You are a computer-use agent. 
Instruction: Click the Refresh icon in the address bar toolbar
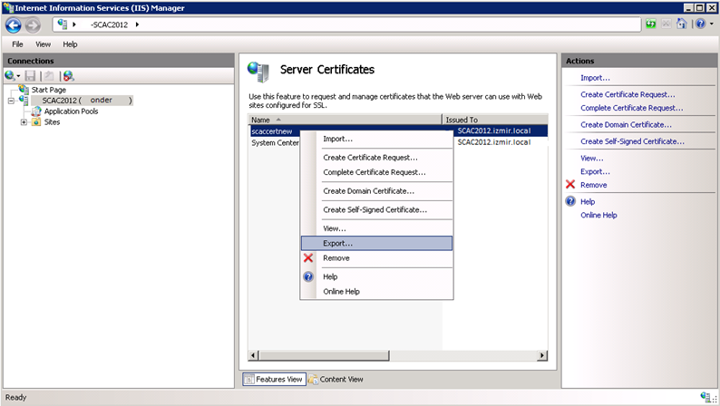(x=651, y=24)
